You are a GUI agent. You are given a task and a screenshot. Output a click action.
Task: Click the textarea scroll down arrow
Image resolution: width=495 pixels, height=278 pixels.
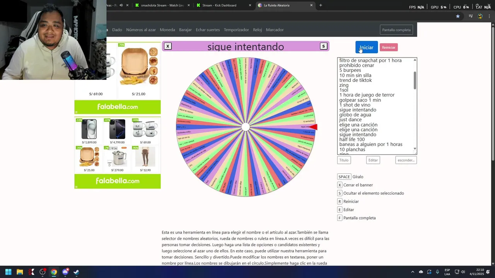[415, 149]
